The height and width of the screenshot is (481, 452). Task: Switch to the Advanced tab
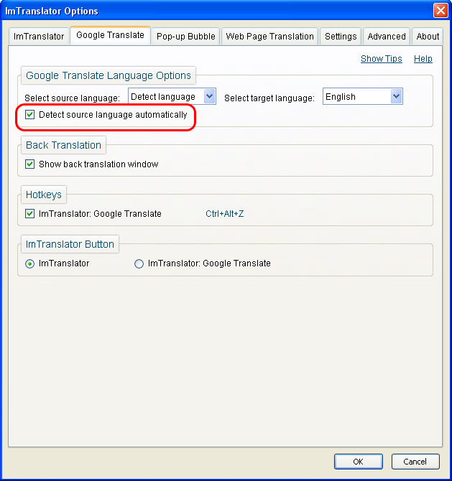tap(387, 37)
